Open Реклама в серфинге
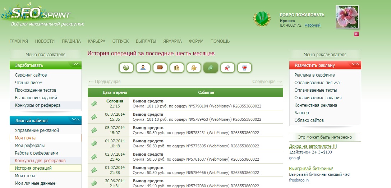391x188 pixels. pos(314,75)
